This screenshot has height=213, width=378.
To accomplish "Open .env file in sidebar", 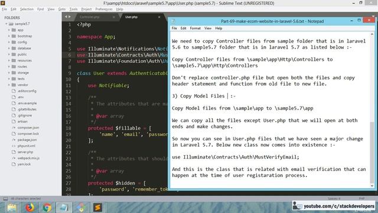I will pos(21,97).
